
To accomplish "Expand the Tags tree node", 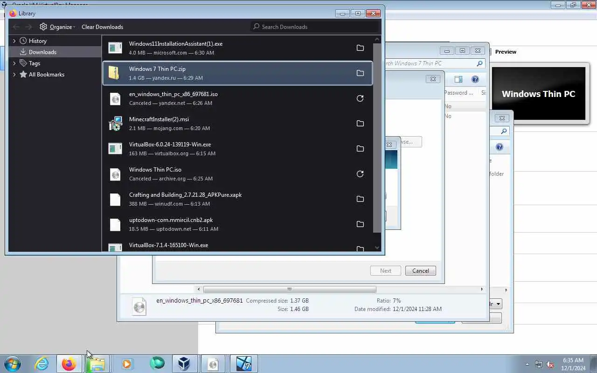I will point(14,63).
